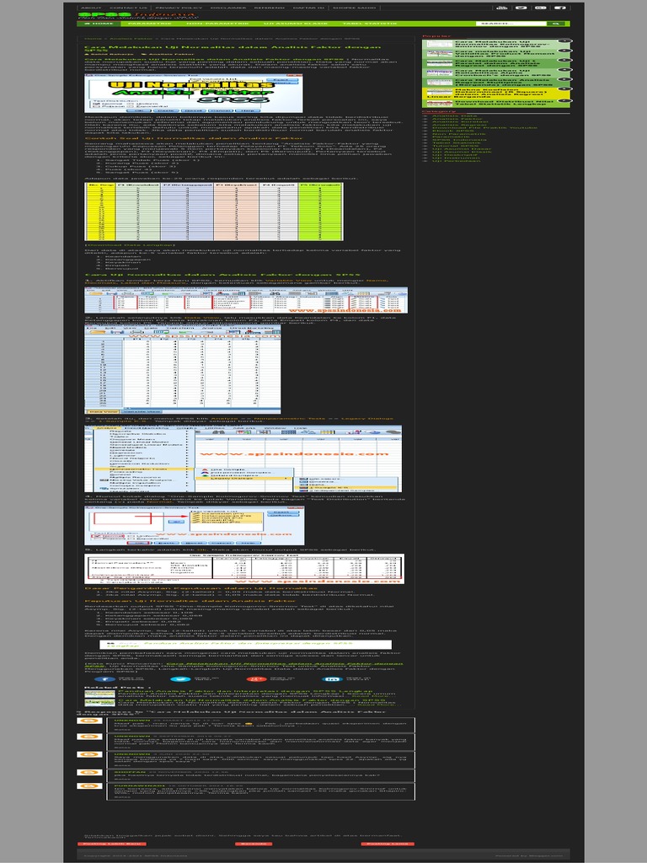
Task: Open the DISCLAIMER page
Action: pos(228,8)
